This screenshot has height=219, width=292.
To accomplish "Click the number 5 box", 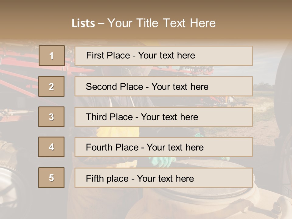I will tap(51, 178).
